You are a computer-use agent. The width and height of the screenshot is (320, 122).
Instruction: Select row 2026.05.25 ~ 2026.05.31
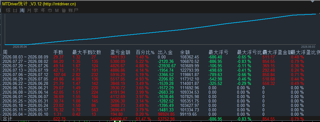point(160,101)
